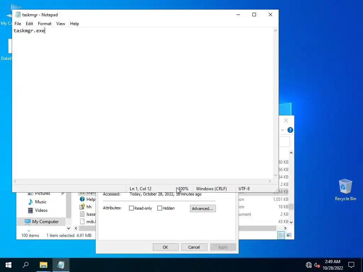Select the hh help file icon
Screen dimensions: 363x272
(x=82, y=207)
